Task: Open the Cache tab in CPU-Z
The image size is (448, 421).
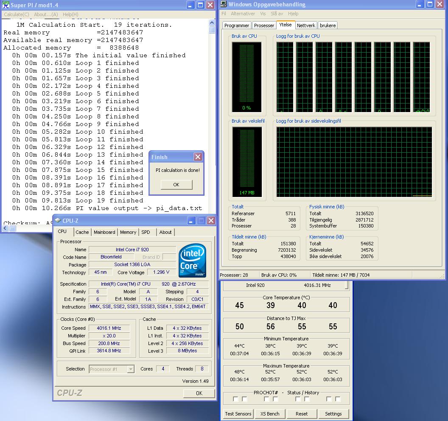Action: click(82, 232)
